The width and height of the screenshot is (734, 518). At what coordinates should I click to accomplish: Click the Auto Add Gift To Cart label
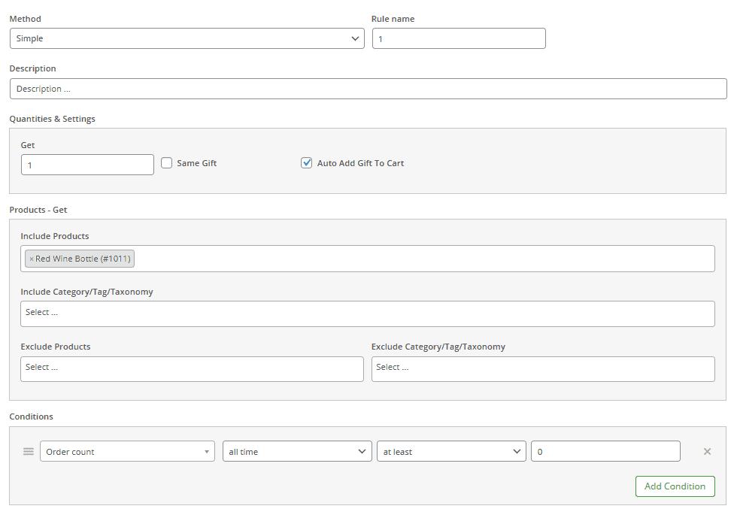tap(360, 163)
